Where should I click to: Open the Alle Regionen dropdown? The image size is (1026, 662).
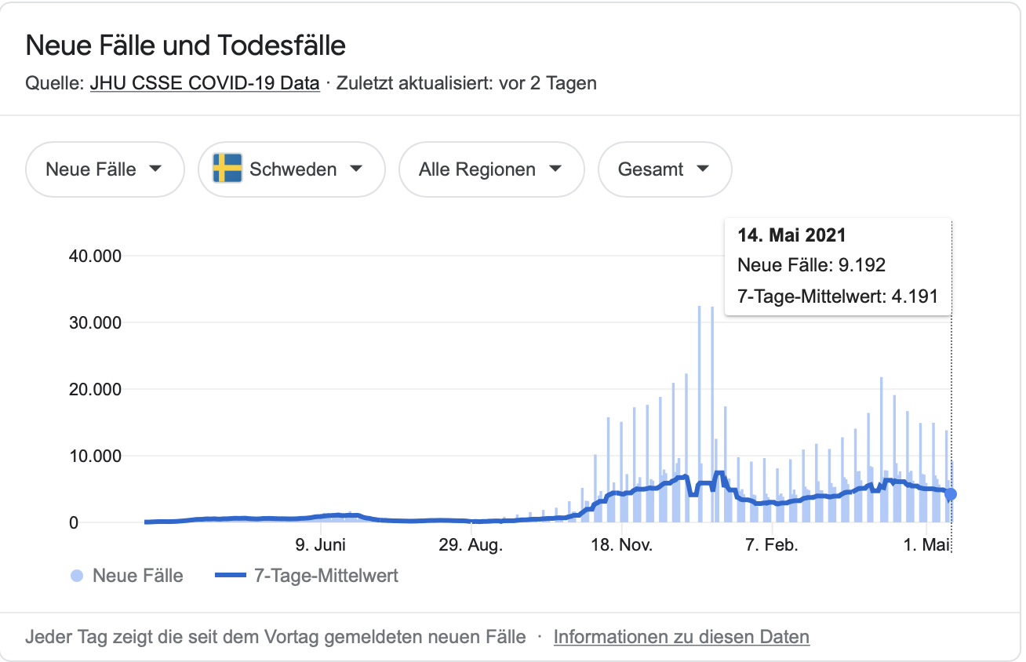(491, 169)
